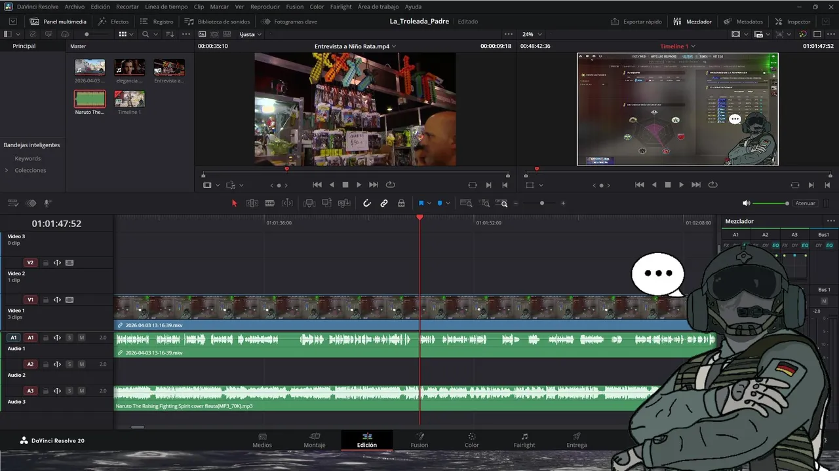Click the Full Extent Zoom icon
Image resolution: width=839 pixels, height=471 pixels.
point(466,203)
